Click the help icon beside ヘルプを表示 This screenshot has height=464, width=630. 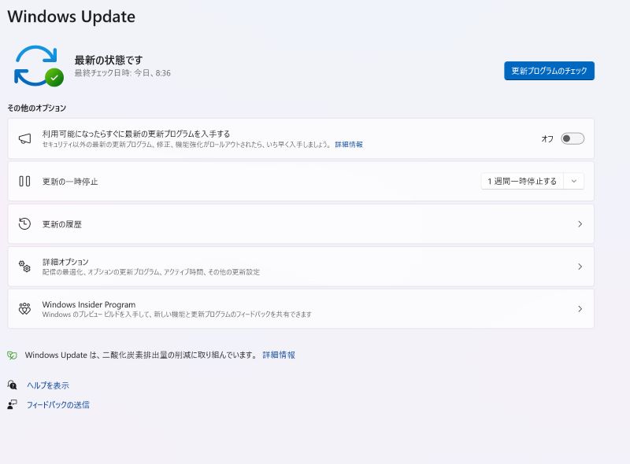point(12,385)
